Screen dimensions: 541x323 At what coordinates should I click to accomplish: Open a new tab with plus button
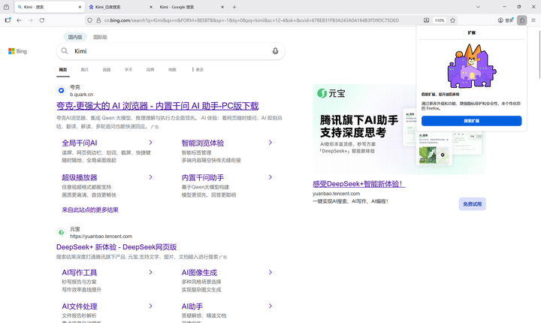pyautogui.click(x=234, y=7)
